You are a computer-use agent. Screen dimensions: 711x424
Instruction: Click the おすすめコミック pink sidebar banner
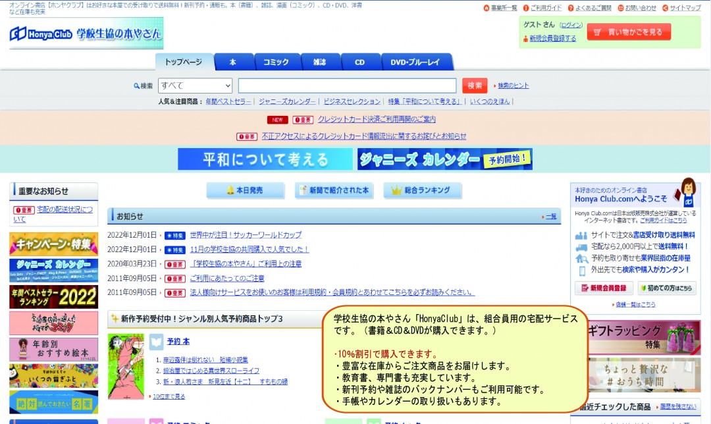click(x=53, y=323)
